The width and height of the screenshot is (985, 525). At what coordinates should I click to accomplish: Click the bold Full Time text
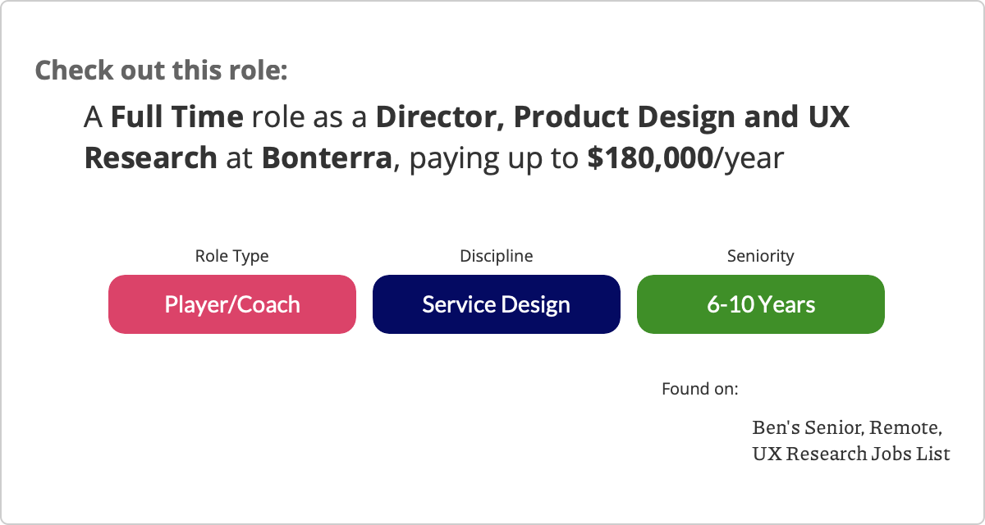pos(176,118)
